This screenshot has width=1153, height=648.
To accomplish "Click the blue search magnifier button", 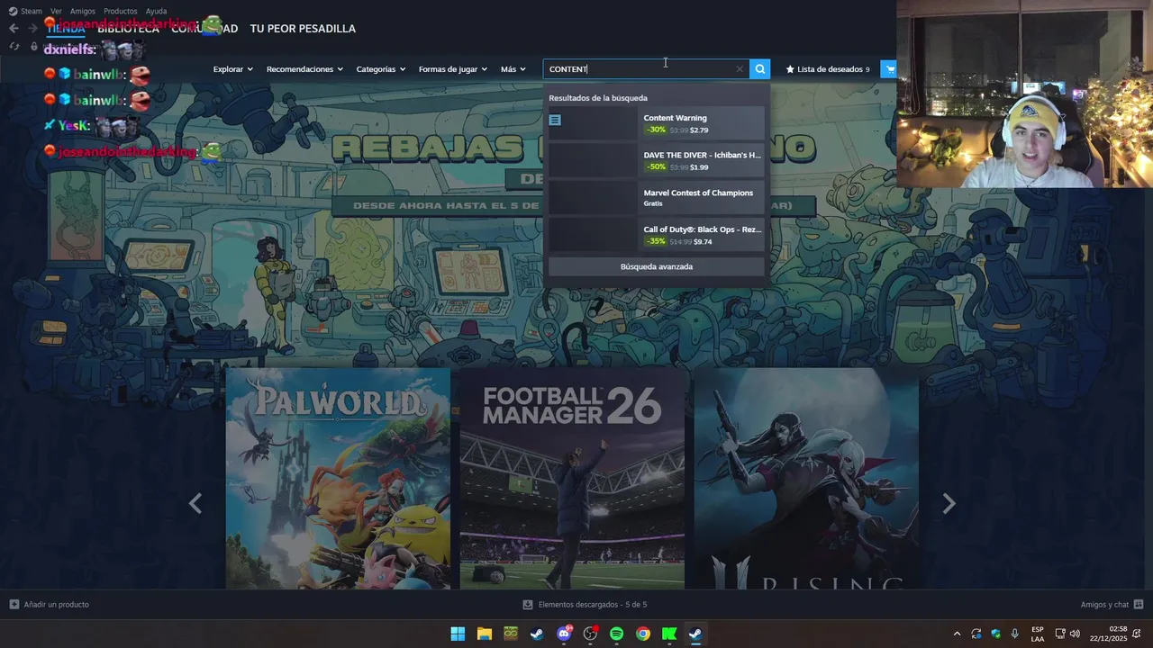I will (x=760, y=69).
